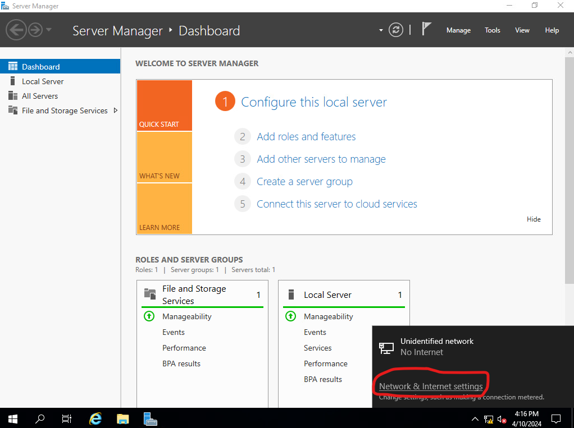The image size is (574, 428).
Task: Open File Explorer from taskbar
Action: pos(123,418)
